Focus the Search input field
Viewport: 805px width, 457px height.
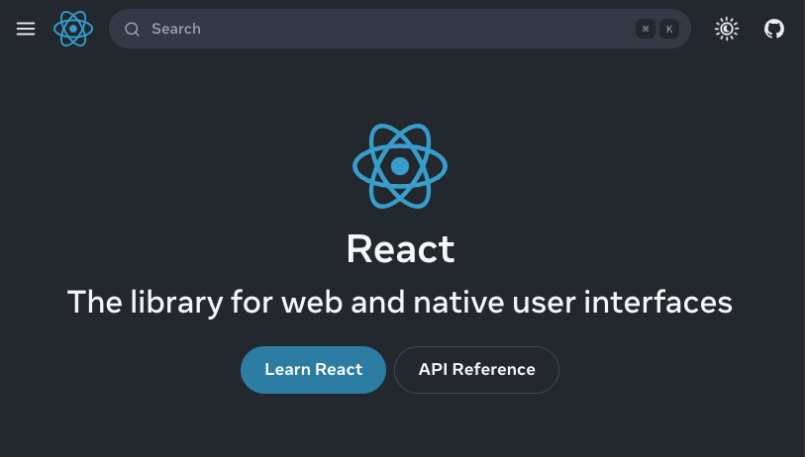point(400,29)
